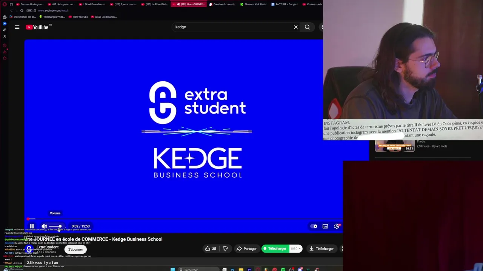Click the VPN badge in the address bar
483x271 pixels.
(29, 11)
